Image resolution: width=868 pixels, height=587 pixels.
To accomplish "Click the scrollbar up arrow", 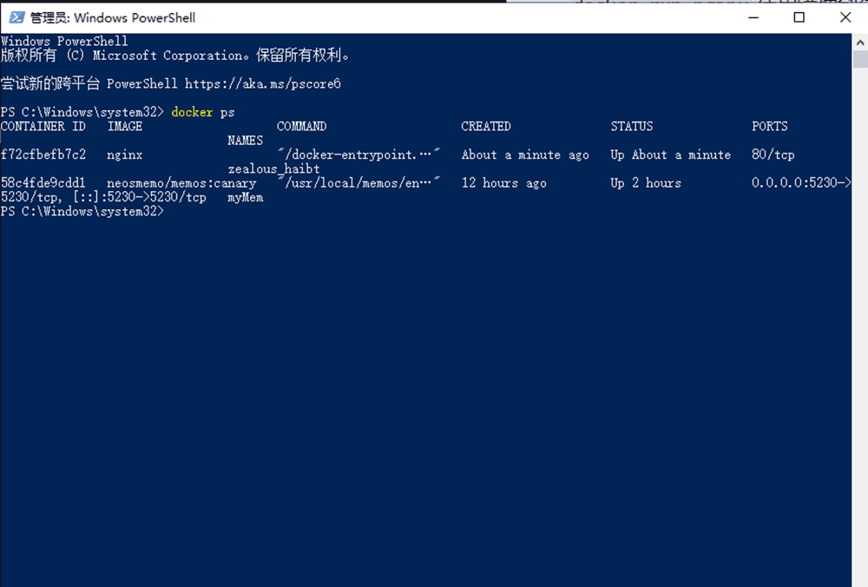I will click(859, 42).
